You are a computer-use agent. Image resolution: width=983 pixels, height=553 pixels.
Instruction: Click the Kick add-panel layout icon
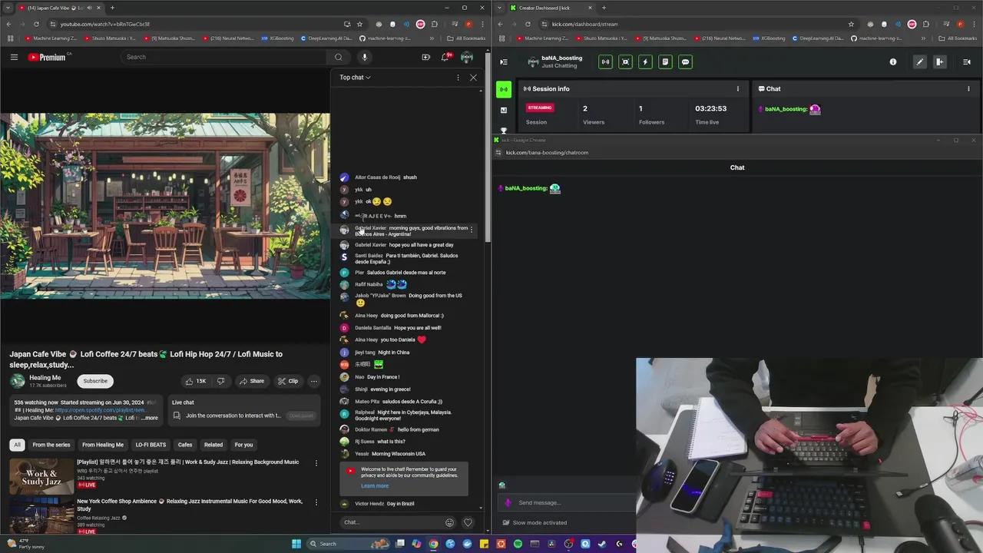(x=939, y=62)
